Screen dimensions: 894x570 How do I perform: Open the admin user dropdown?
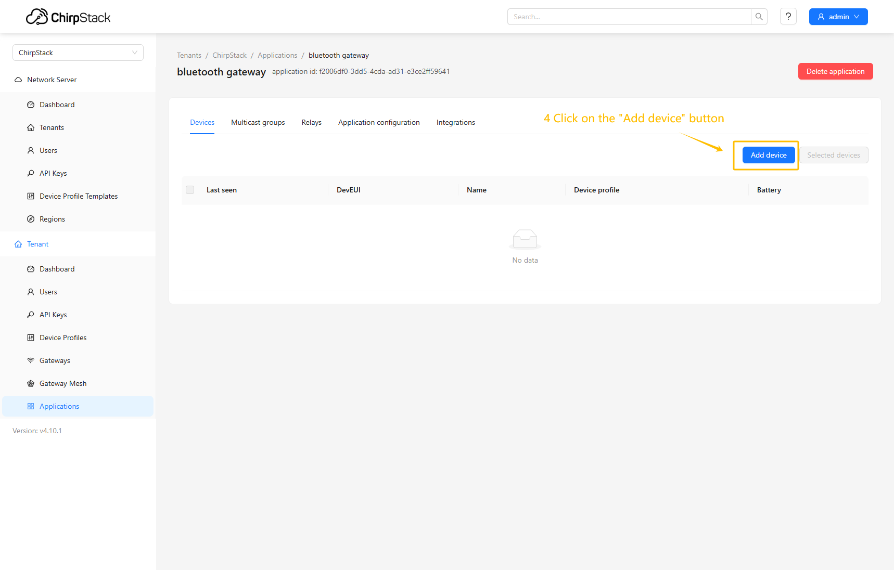(x=838, y=17)
